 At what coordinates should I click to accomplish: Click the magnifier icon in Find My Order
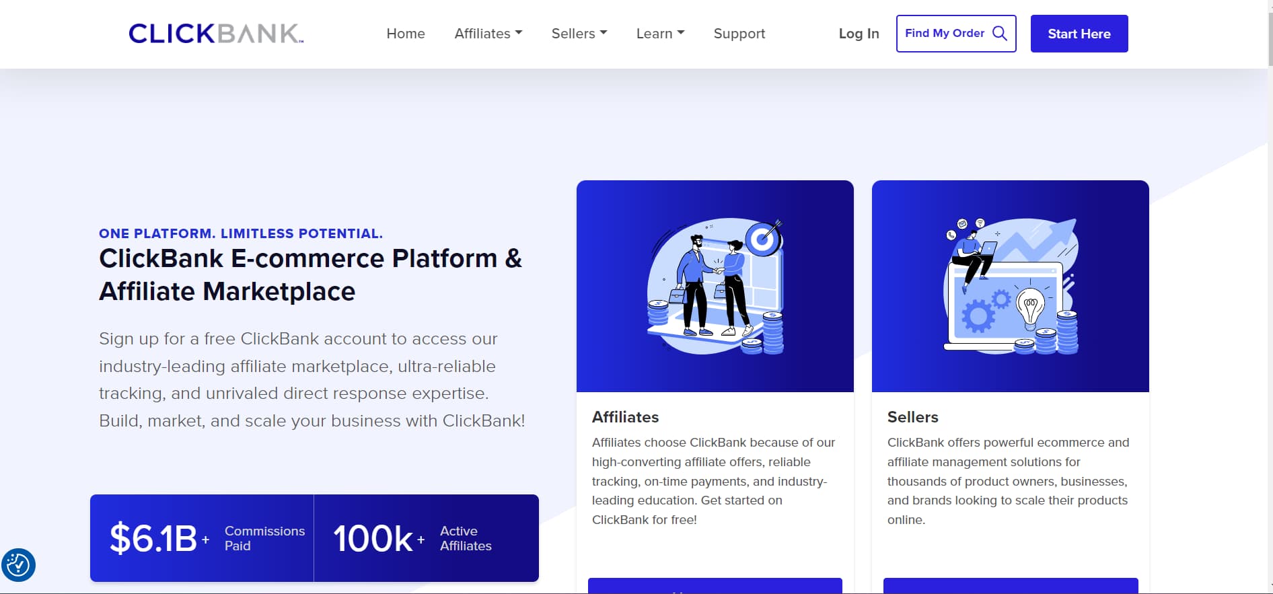pyautogui.click(x=1000, y=34)
